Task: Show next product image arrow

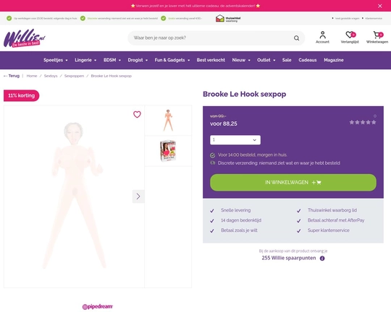Action: (138, 196)
